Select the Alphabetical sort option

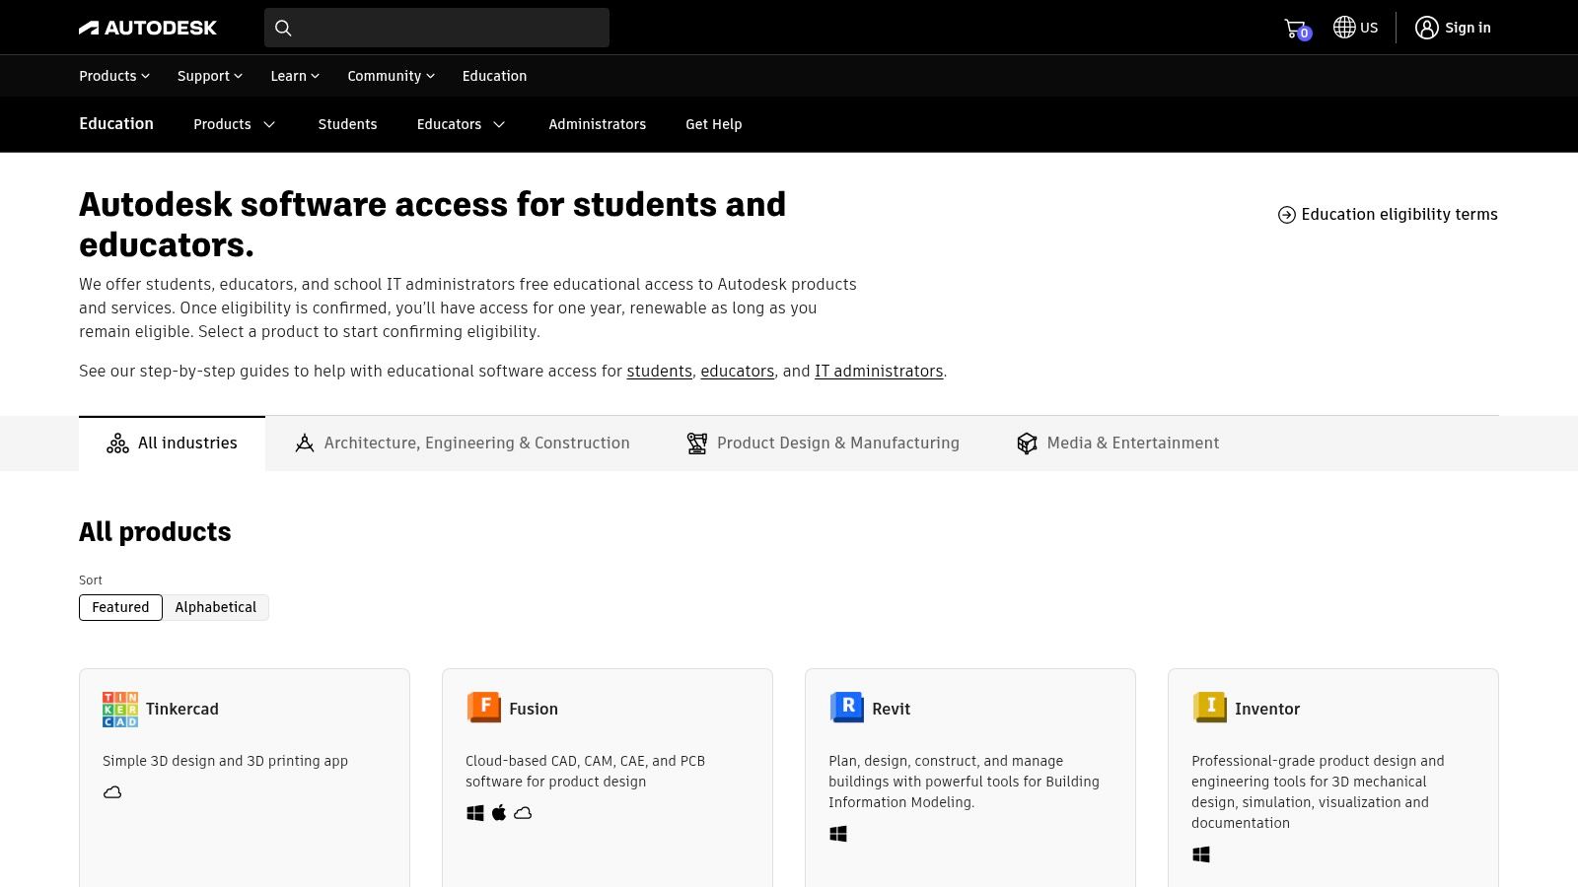coord(216,607)
